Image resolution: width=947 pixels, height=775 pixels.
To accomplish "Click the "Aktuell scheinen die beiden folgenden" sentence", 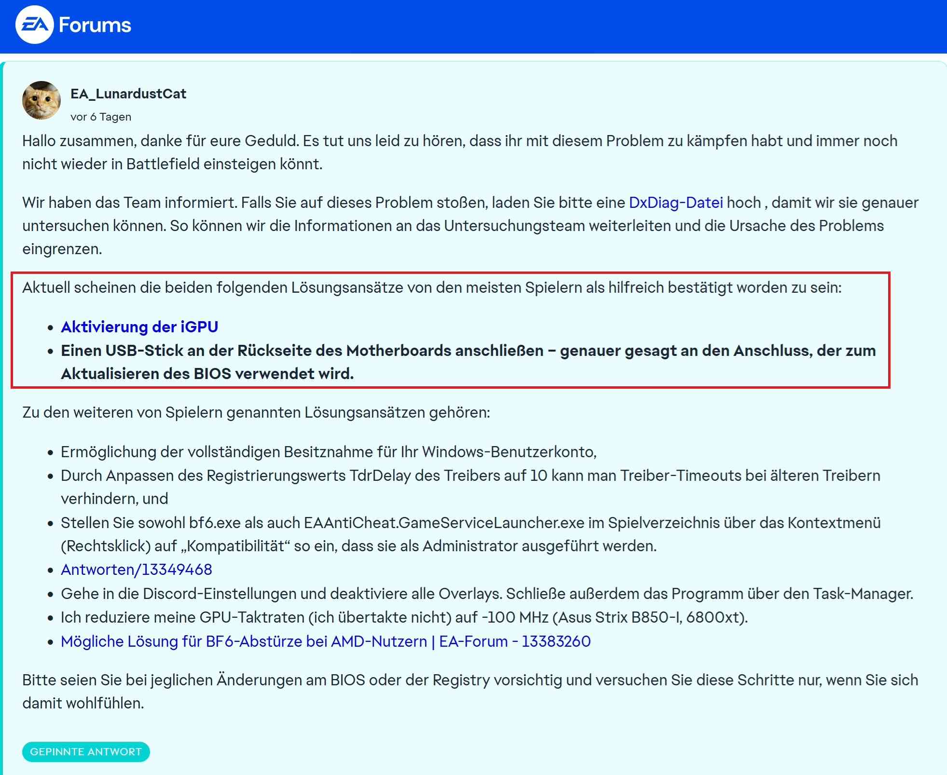I will (x=432, y=287).
